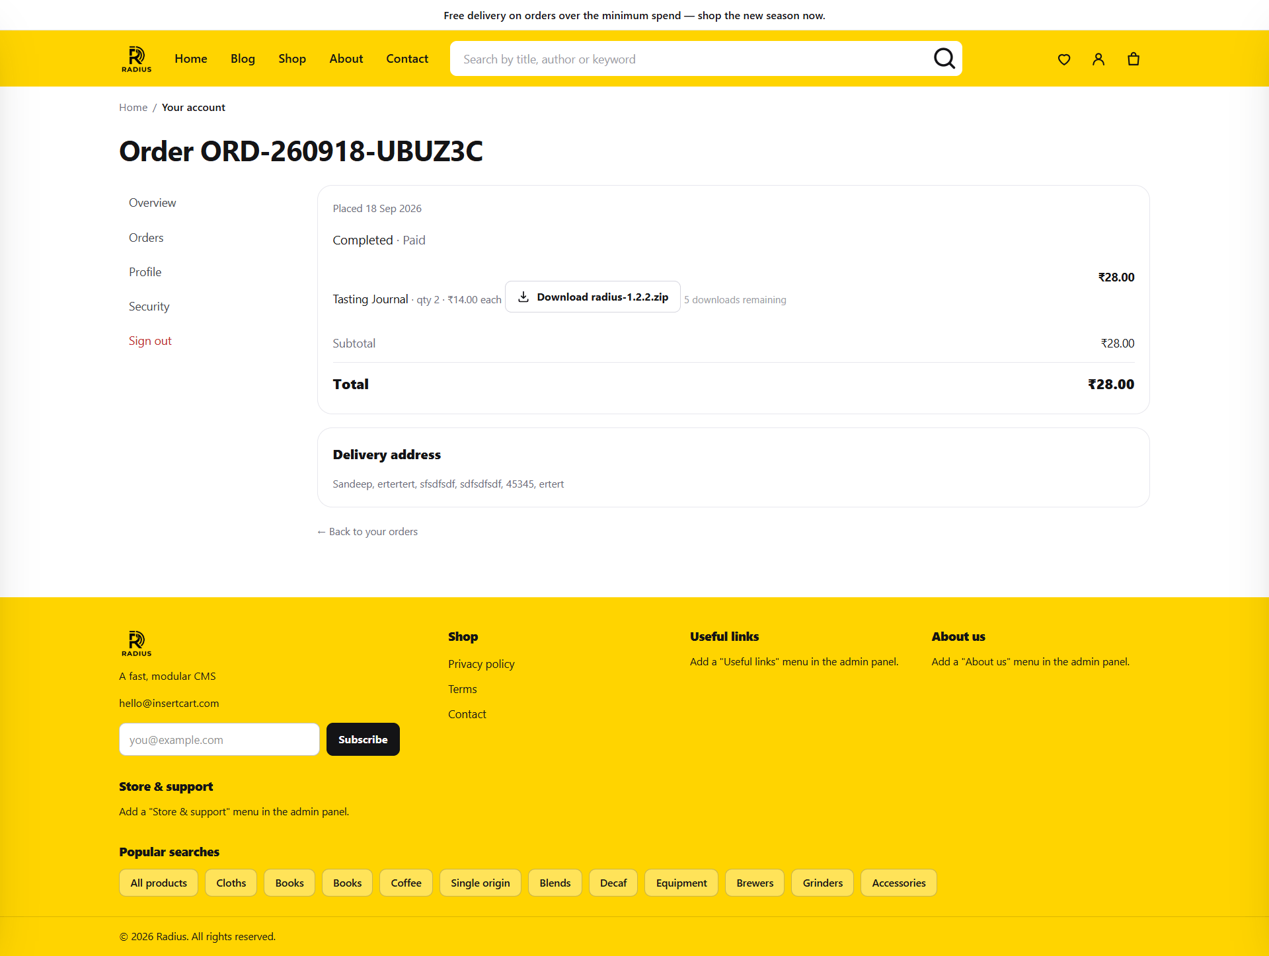Viewport: 1269px width, 956px height.
Task: Go to Home in the navigation menu
Action: pos(191,59)
